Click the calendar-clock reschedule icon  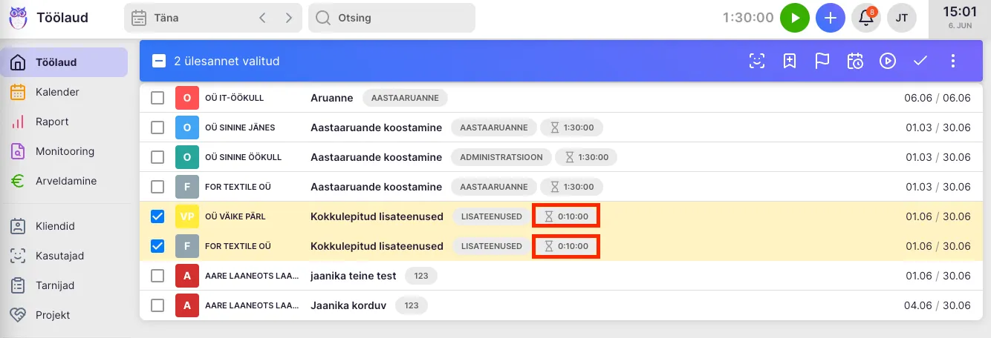[854, 61]
